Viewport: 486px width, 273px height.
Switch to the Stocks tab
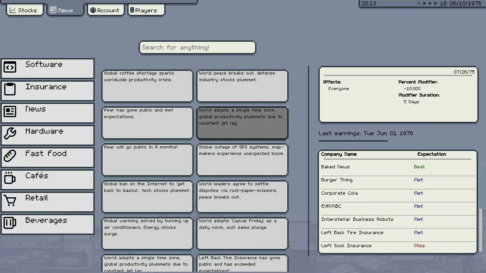point(24,10)
